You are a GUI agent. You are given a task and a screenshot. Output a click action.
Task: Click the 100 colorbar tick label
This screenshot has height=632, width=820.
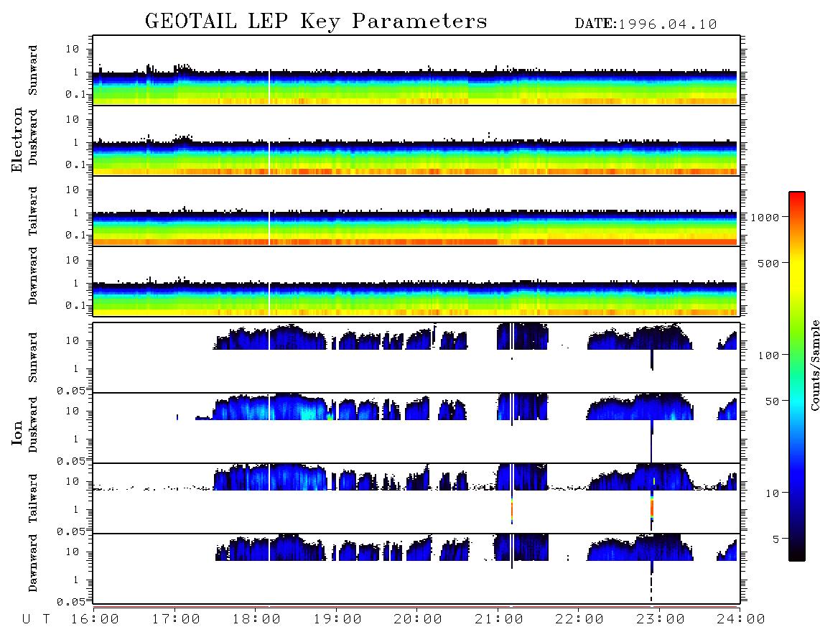click(768, 355)
